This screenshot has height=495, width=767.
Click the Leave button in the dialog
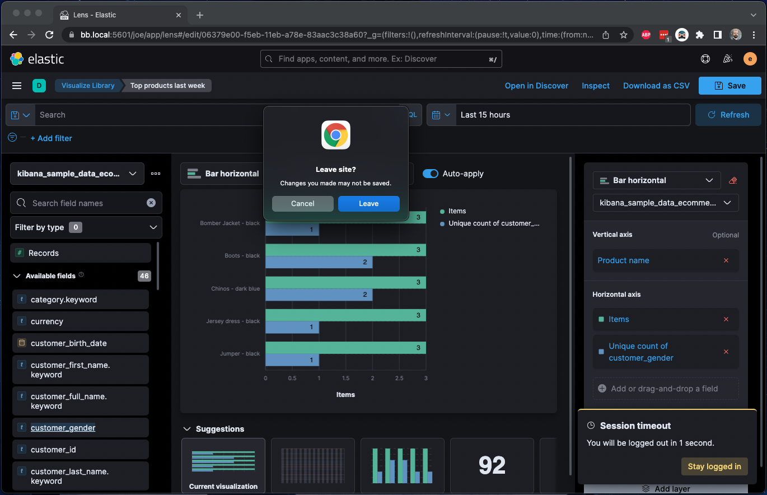[369, 203]
